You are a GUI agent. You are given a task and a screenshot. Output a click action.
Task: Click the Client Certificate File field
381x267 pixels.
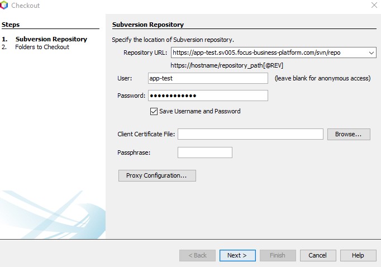[x=250, y=134]
